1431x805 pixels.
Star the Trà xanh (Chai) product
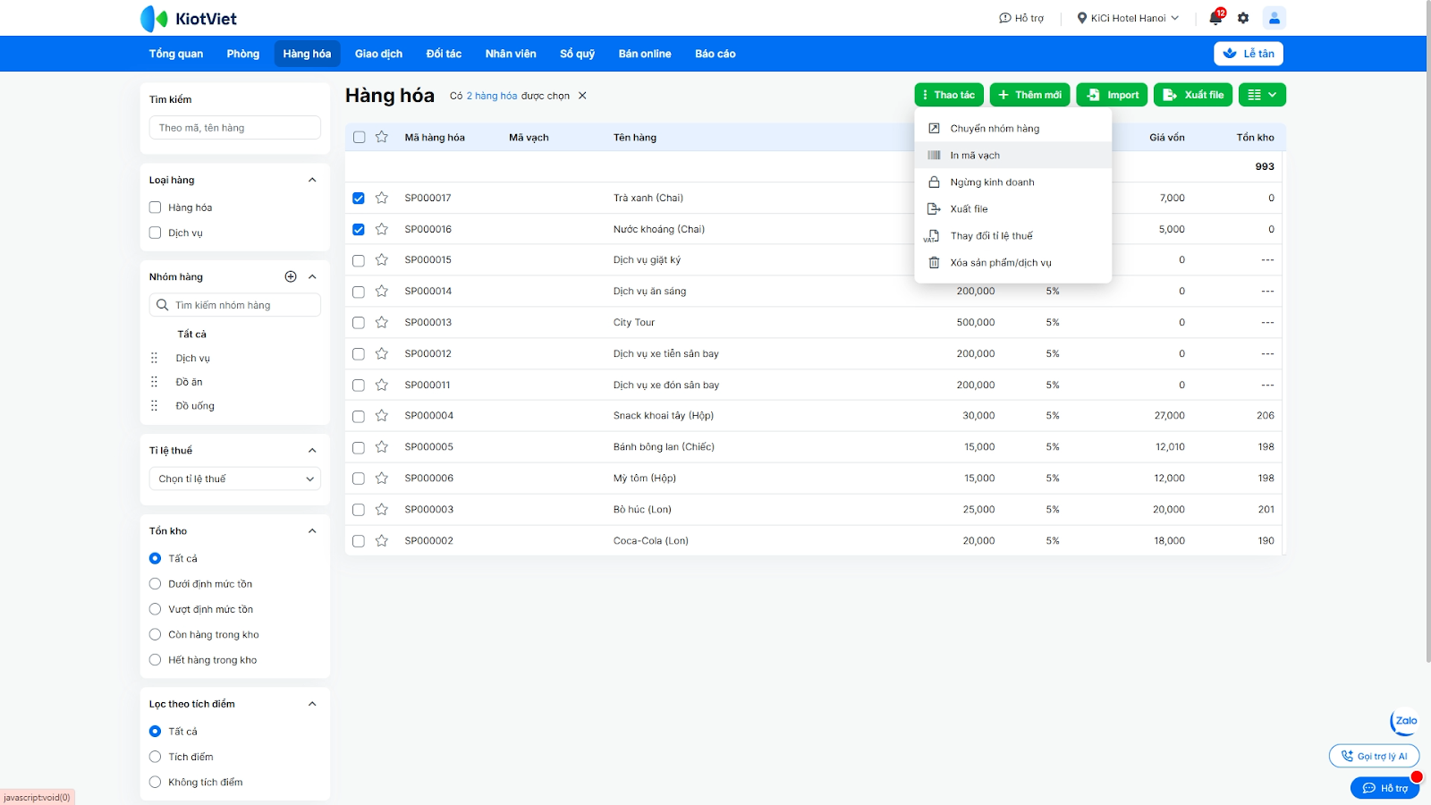[x=382, y=198]
